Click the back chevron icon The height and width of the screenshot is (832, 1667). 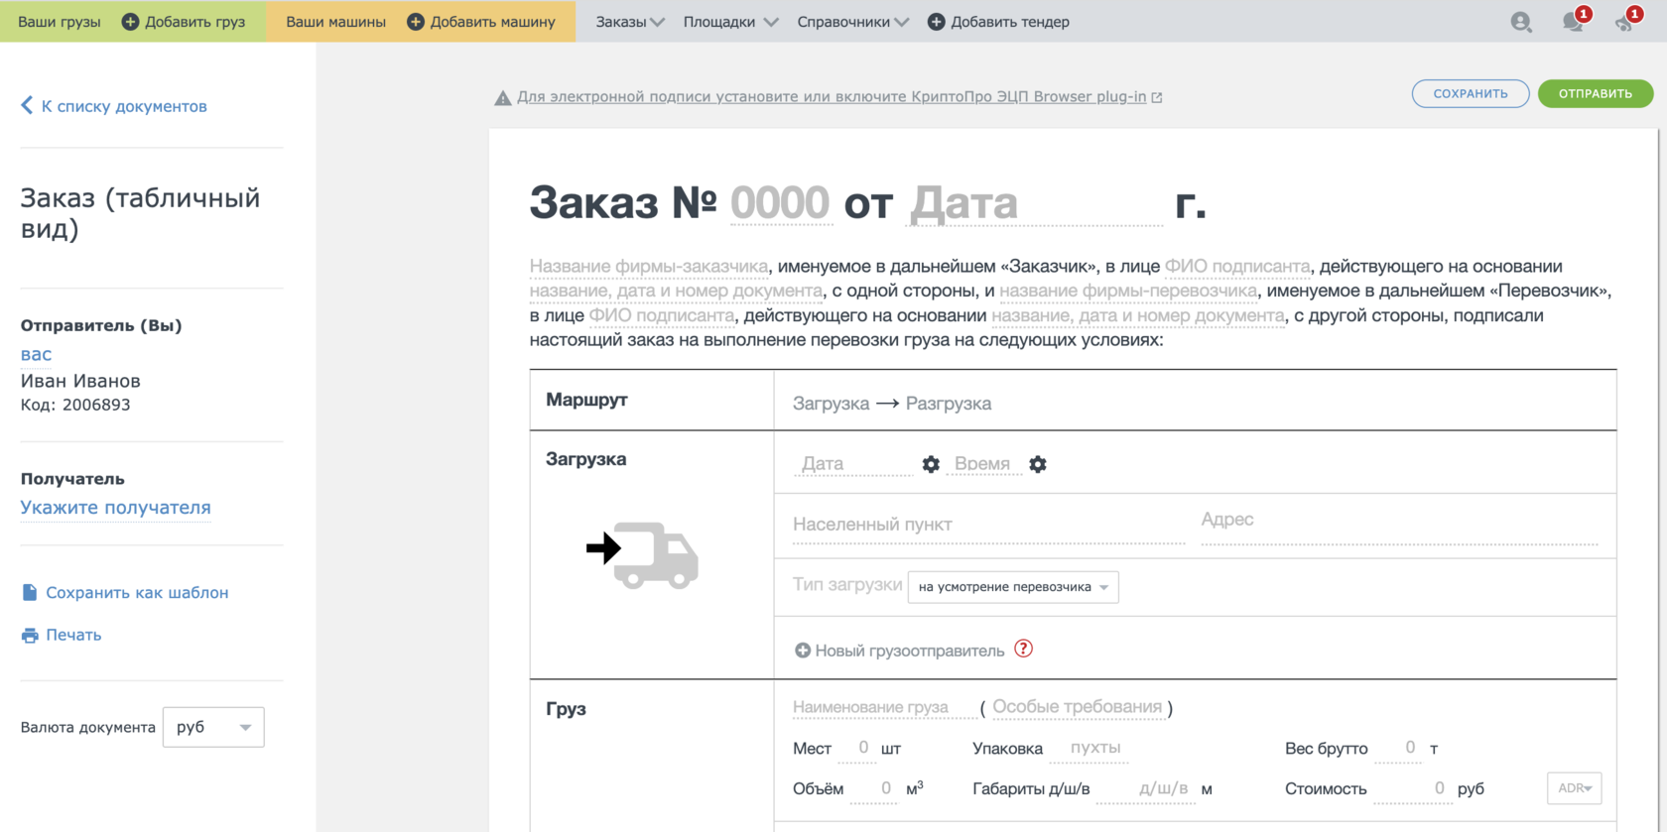tap(27, 105)
